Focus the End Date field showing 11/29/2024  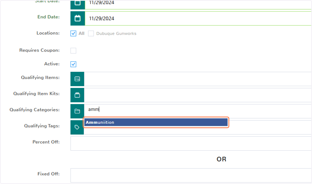coord(198,18)
